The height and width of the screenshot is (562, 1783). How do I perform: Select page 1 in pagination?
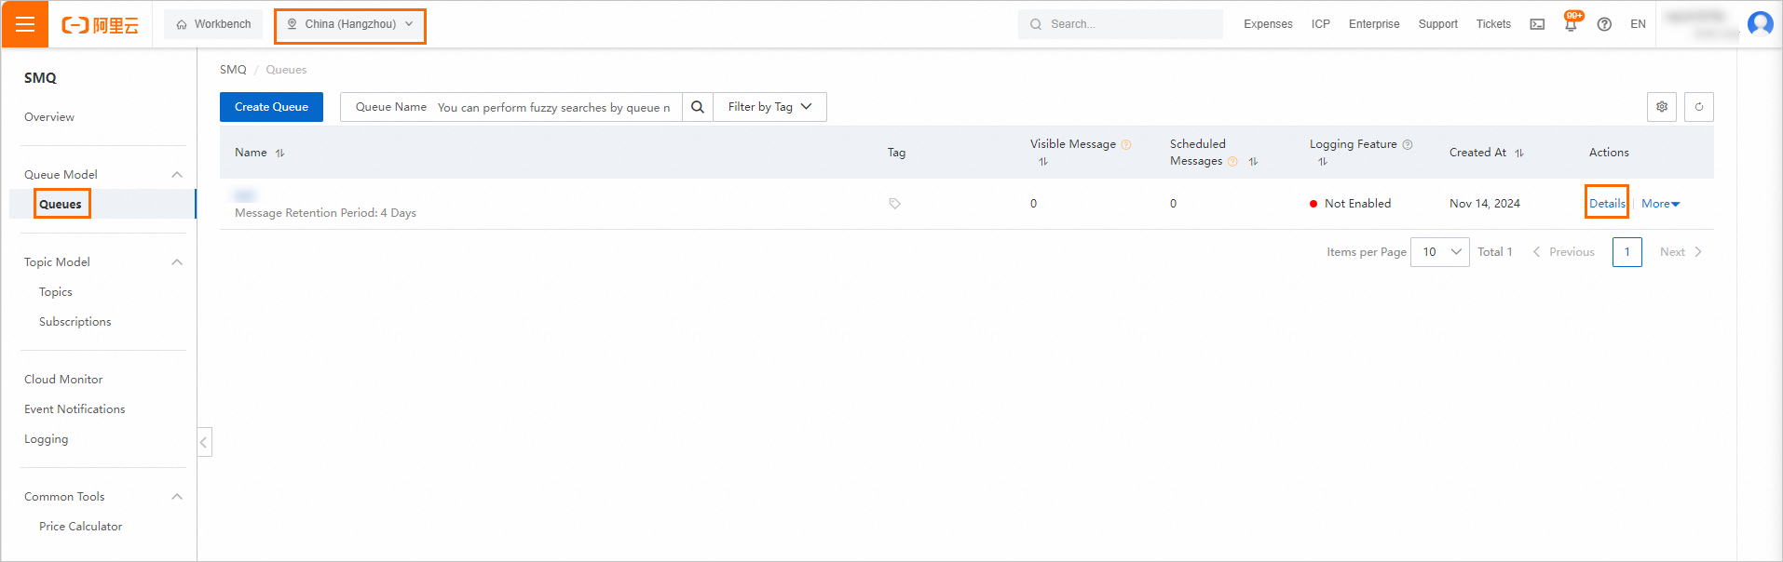point(1627,252)
